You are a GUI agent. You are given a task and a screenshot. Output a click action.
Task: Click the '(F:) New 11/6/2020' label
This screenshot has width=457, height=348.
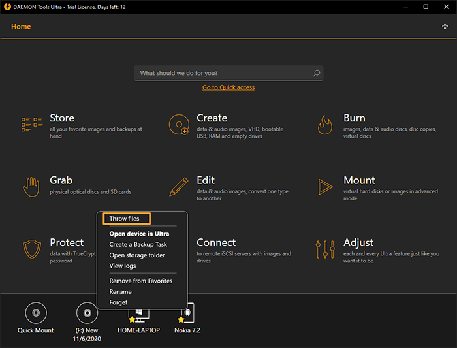tap(87, 334)
